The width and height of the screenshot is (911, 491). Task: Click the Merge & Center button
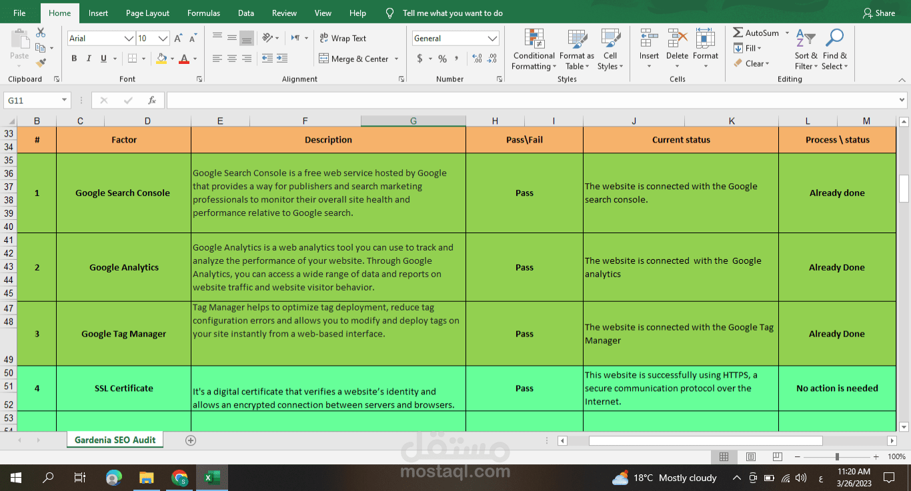click(x=353, y=59)
